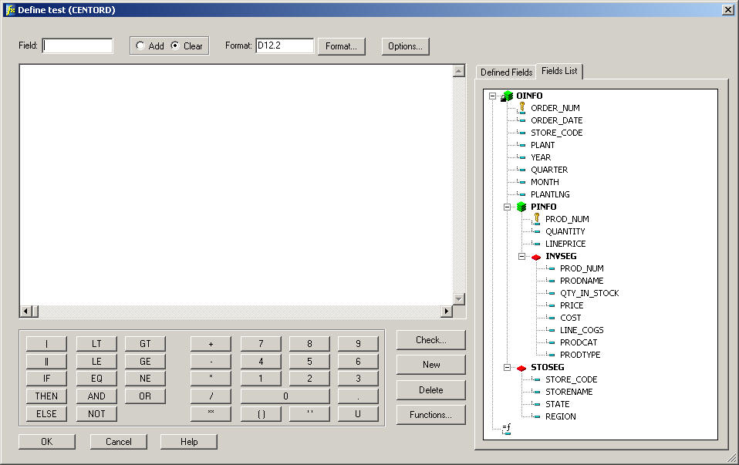The image size is (739, 465).
Task: Open the Format... dialog button
Action: pos(341,46)
